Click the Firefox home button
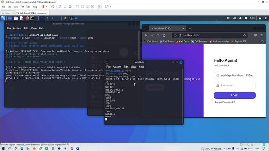Screen dimensions: 269x151 [164, 35]
